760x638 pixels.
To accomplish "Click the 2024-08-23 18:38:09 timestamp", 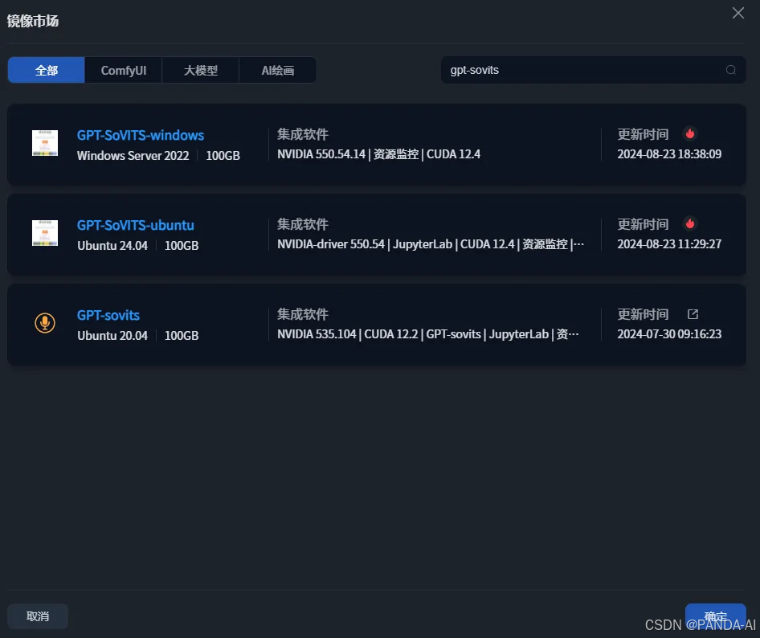I will 669,154.
